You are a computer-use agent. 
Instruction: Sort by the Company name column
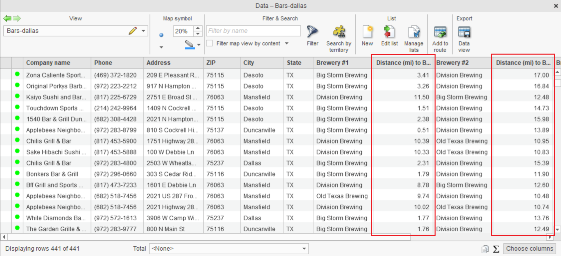click(x=57, y=63)
